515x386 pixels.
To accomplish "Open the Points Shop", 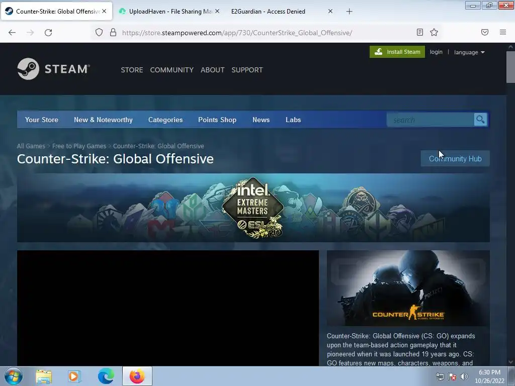I will (x=217, y=120).
